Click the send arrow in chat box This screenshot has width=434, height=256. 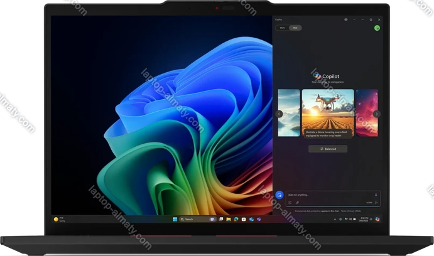pos(376,203)
